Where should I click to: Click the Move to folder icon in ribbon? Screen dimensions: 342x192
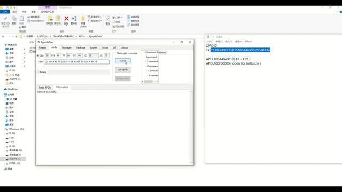tap(50, 19)
